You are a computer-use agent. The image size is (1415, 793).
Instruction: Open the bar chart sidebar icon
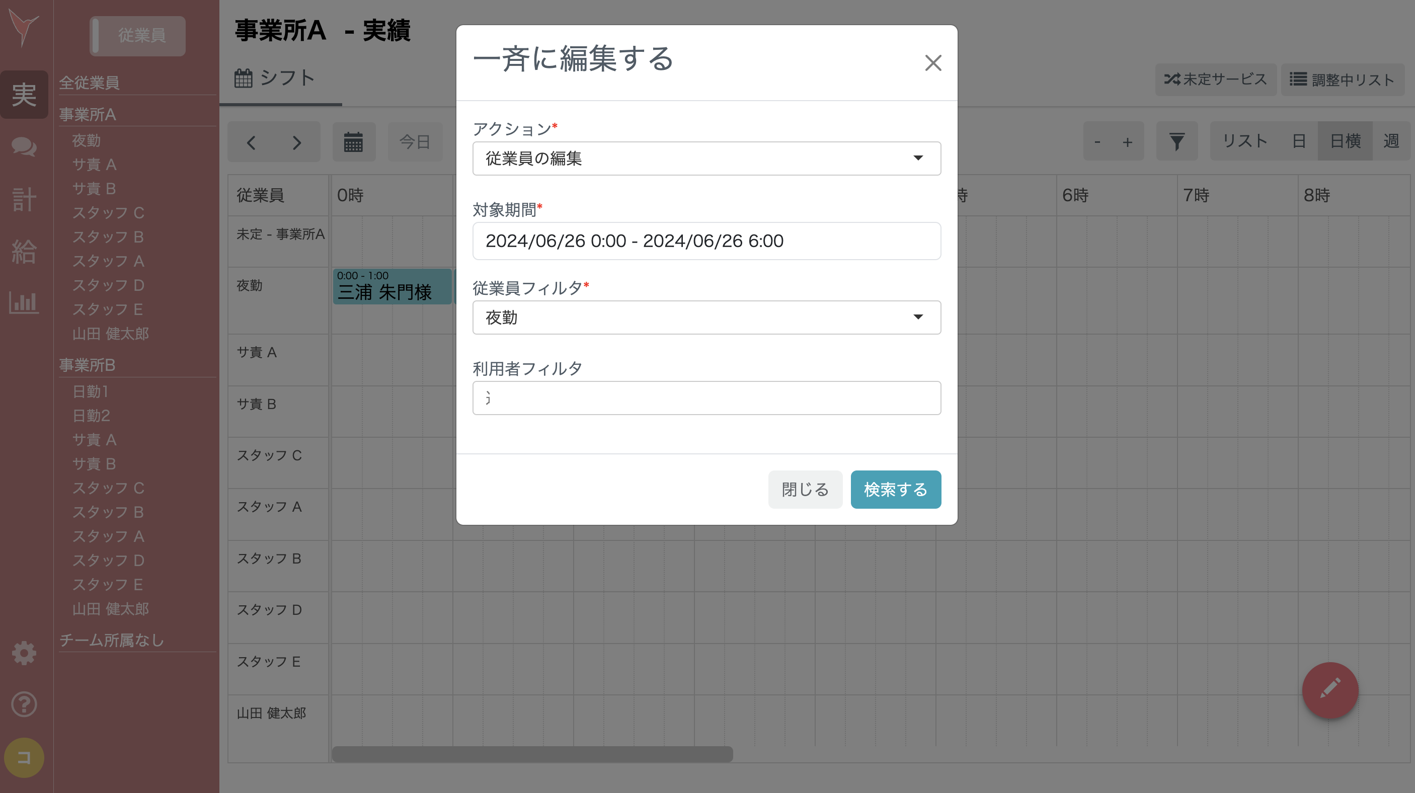[24, 302]
